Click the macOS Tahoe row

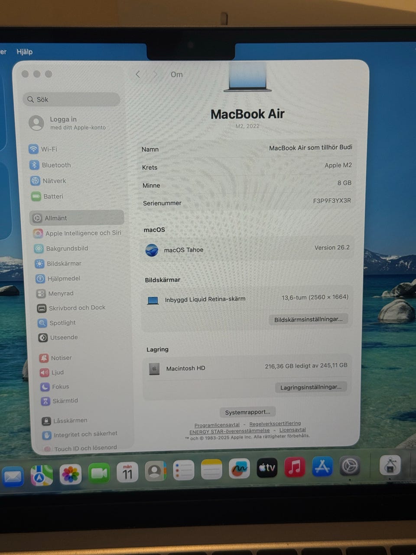[x=248, y=249]
